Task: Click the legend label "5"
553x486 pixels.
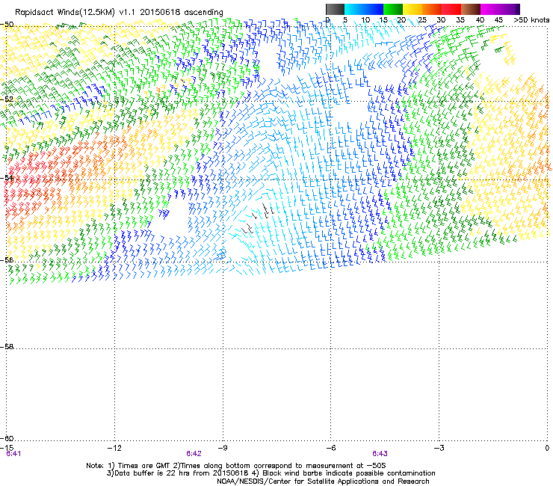Action: click(345, 20)
